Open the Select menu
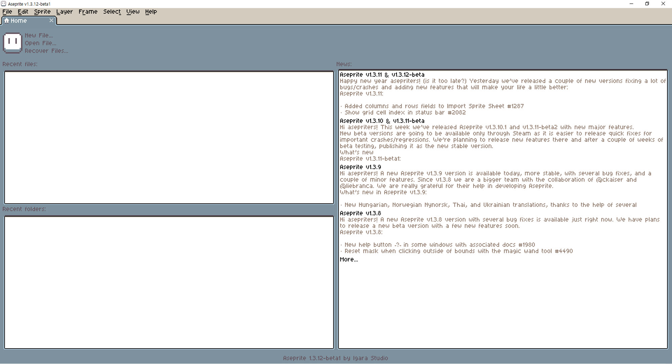This screenshot has width=672, height=364. pyautogui.click(x=112, y=11)
